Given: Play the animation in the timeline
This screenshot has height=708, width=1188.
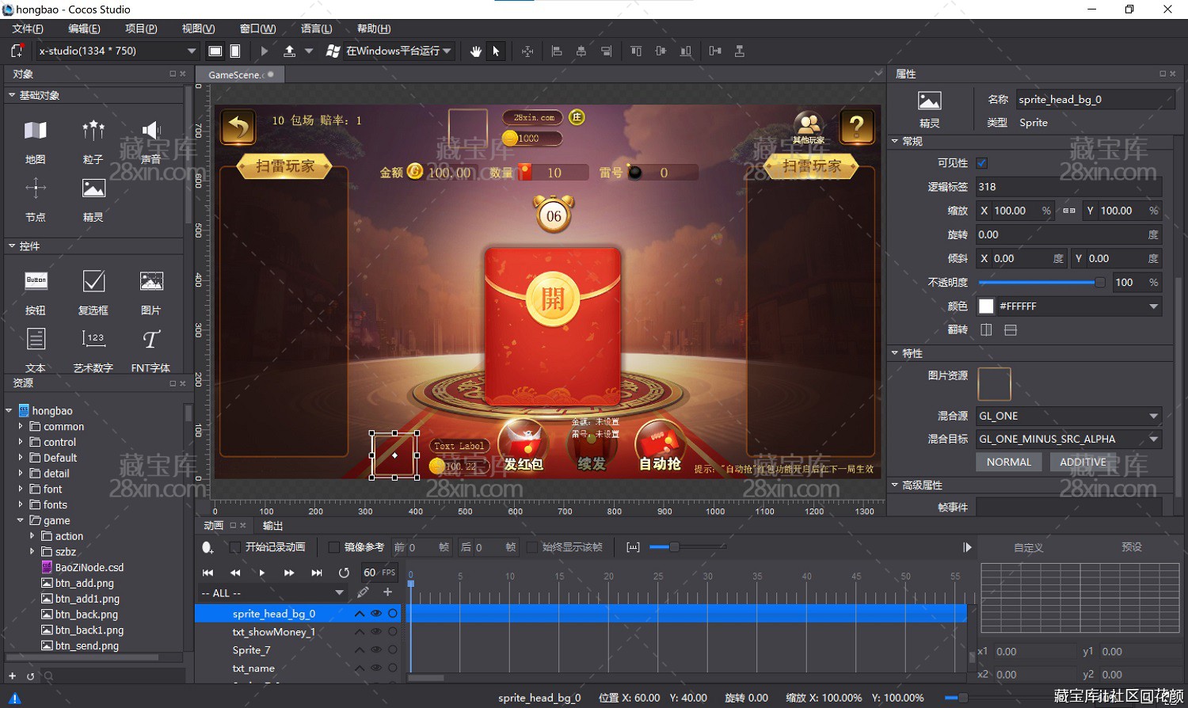Looking at the screenshot, I should tap(262, 573).
